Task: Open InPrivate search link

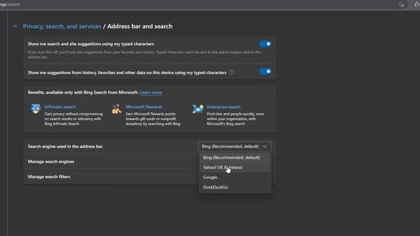Action: [60, 107]
